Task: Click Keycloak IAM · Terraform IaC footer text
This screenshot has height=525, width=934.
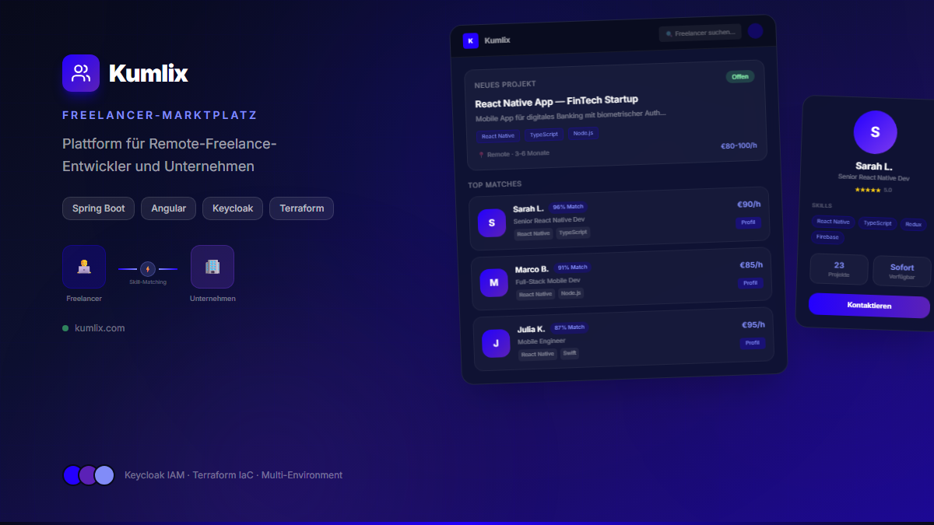Action: pos(233,475)
